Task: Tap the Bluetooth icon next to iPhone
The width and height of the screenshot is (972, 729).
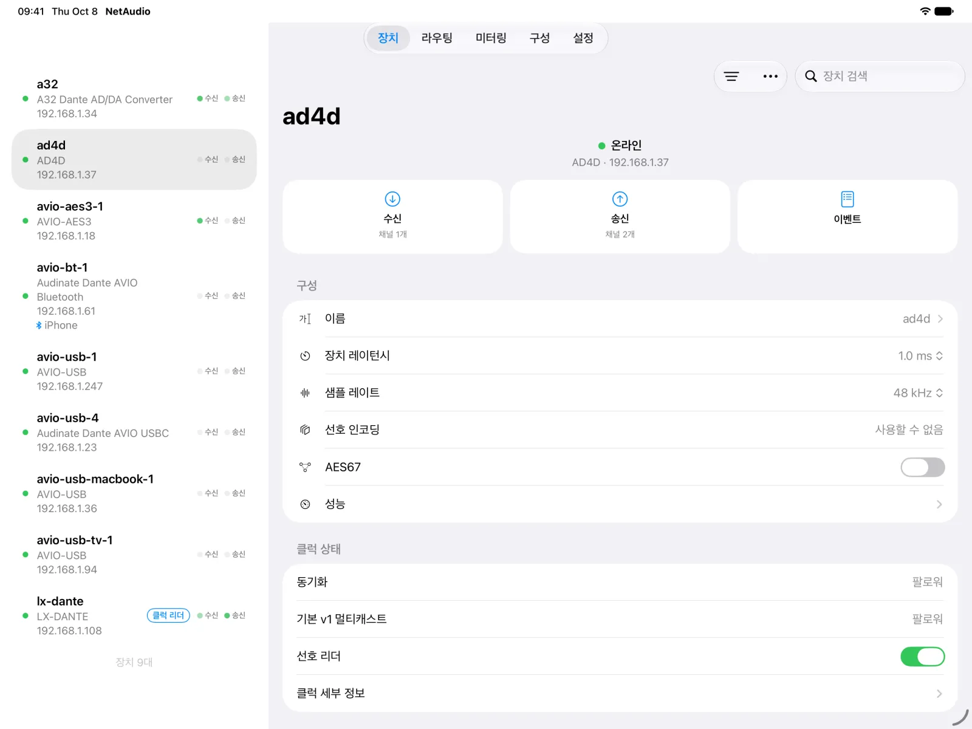Action: click(x=39, y=326)
